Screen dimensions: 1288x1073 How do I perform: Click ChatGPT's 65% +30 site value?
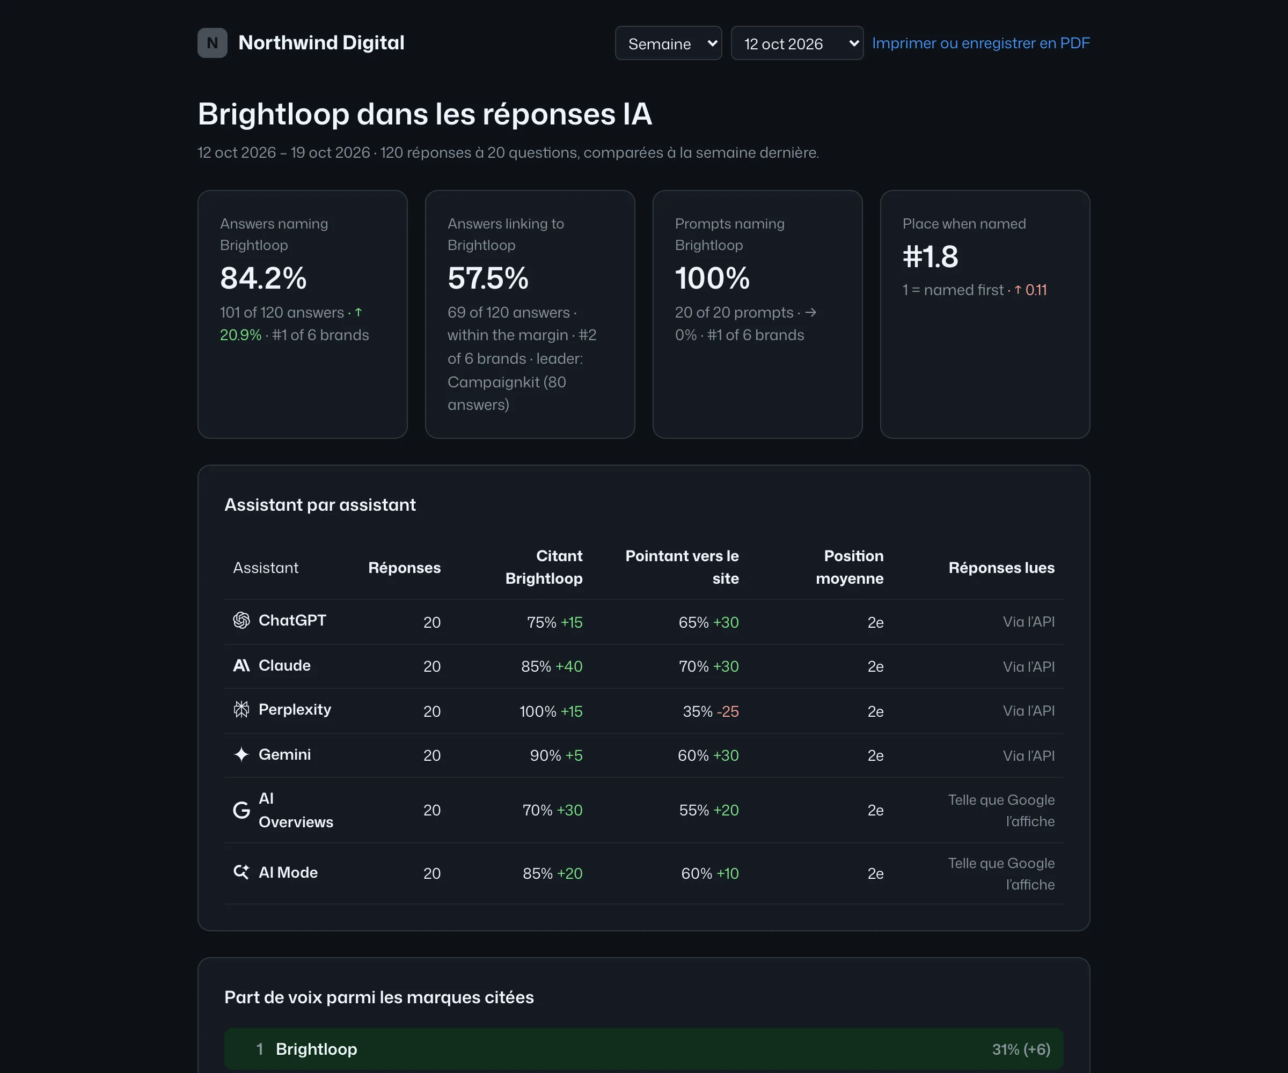pos(708,623)
